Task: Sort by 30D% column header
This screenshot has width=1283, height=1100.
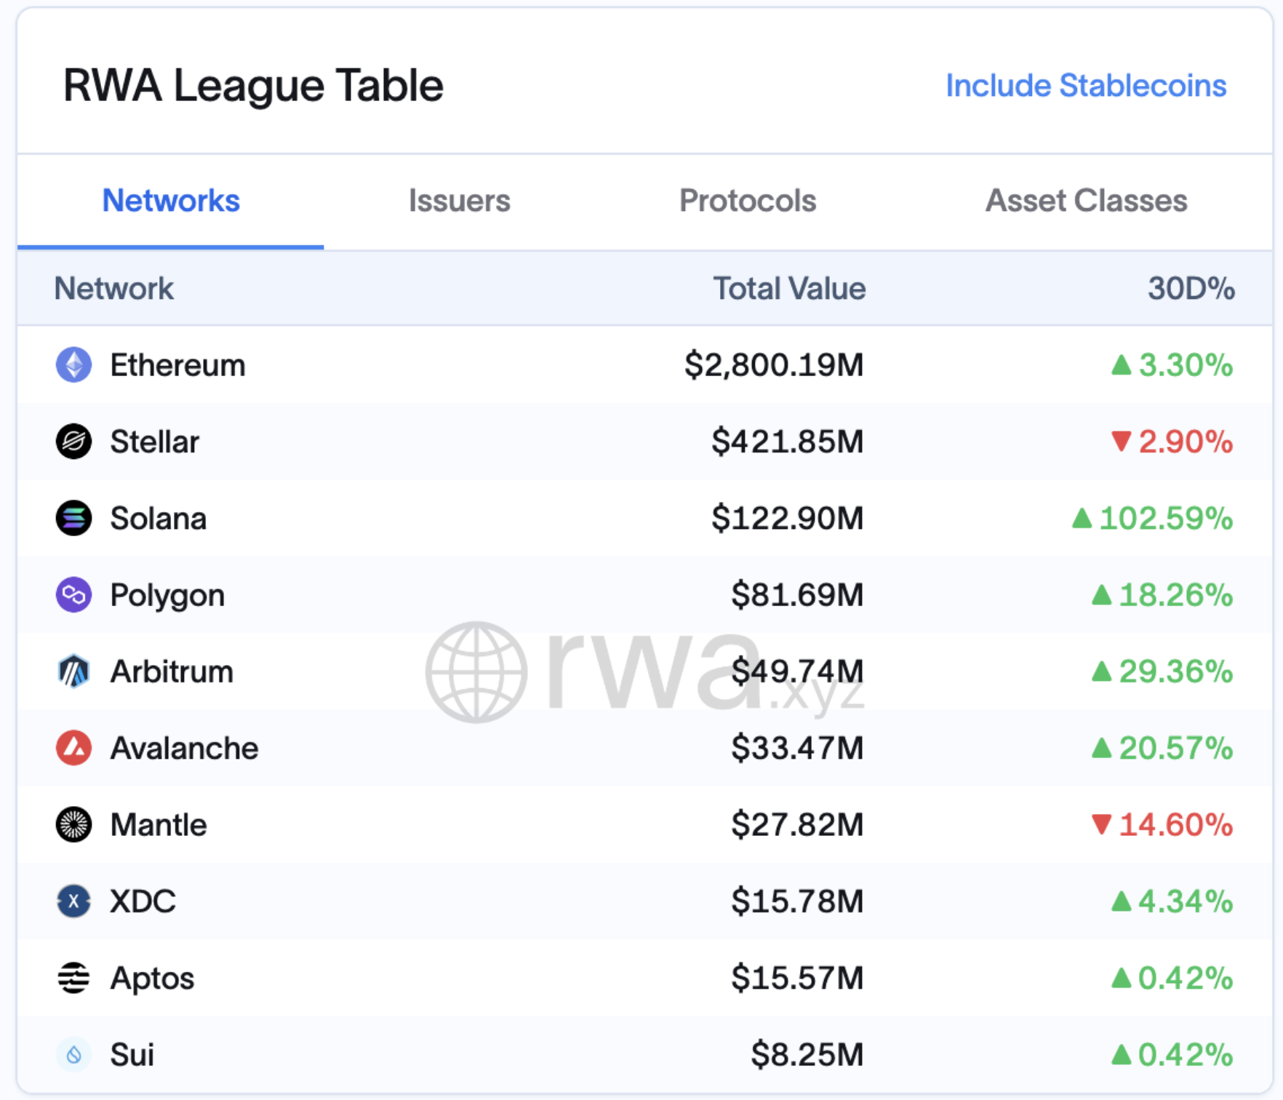Action: pyautogui.click(x=1190, y=289)
